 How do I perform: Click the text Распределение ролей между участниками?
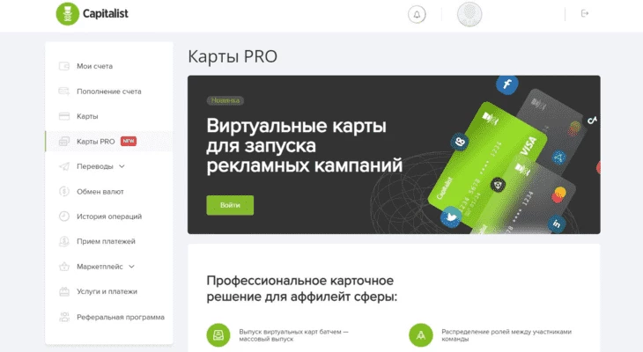(506, 332)
